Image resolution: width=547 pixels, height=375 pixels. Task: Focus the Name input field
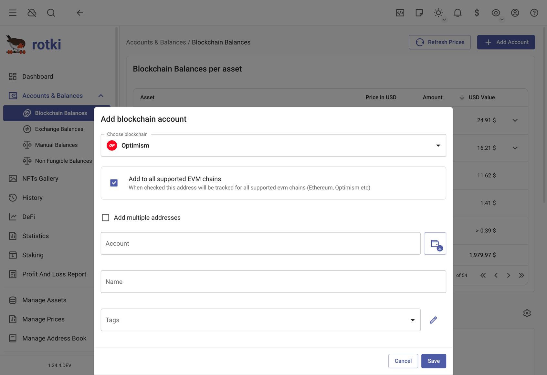click(273, 282)
